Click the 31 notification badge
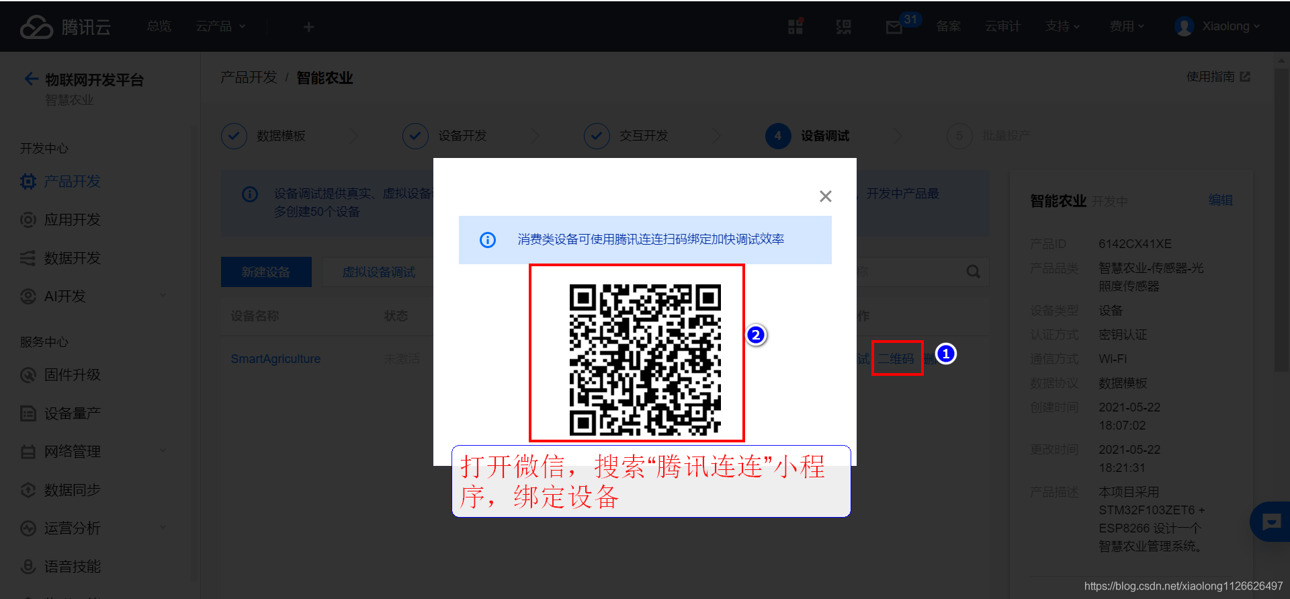Screen dimensions: 1290x599 910,19
